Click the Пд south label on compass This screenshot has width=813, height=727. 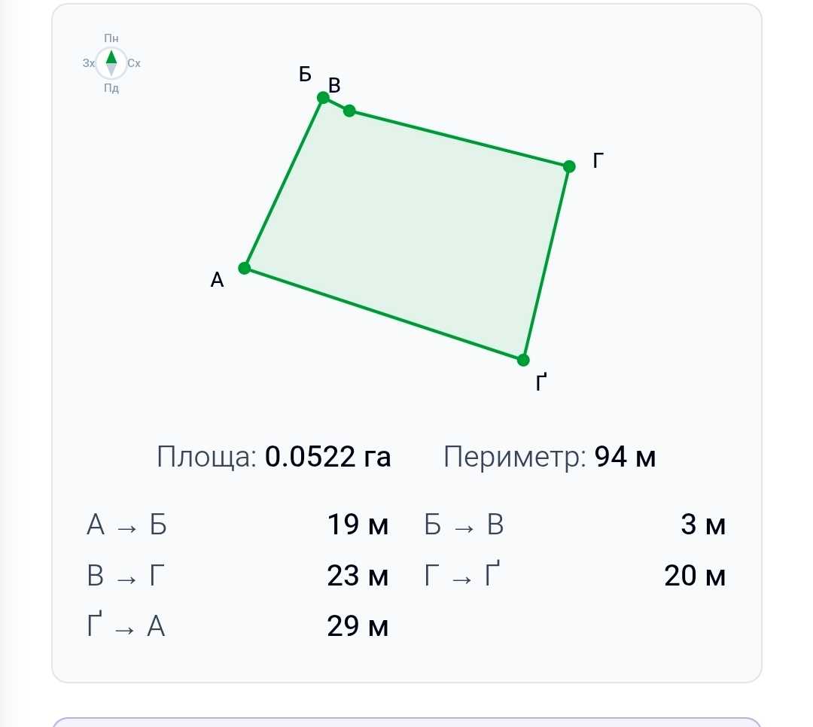click(x=111, y=88)
